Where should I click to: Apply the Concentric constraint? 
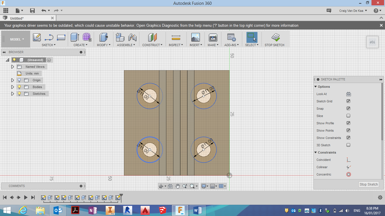point(349,174)
